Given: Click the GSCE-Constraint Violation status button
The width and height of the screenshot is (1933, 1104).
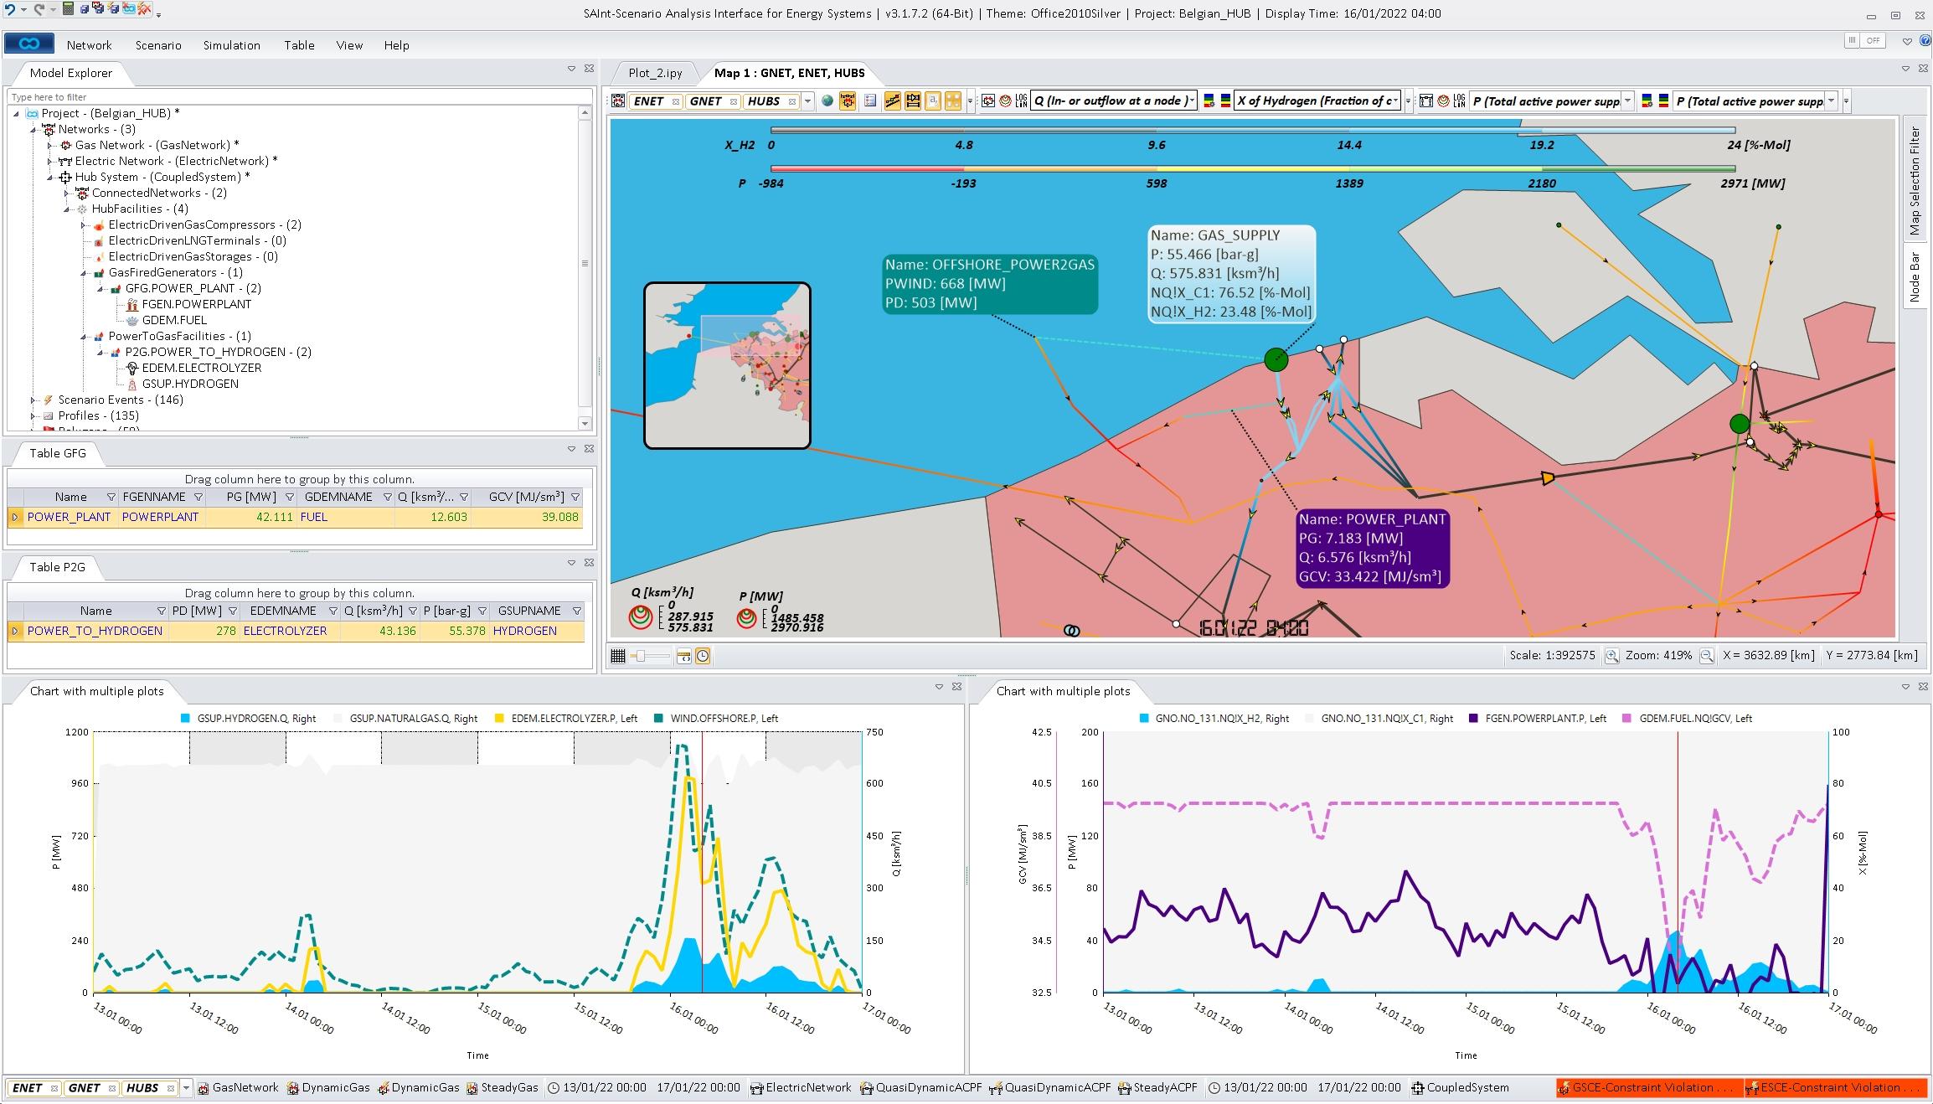Looking at the screenshot, I should coord(1648,1088).
